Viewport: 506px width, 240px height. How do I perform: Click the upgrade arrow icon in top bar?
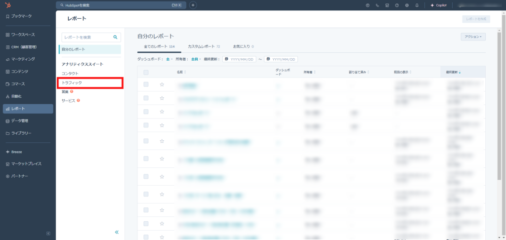[x=367, y=5]
